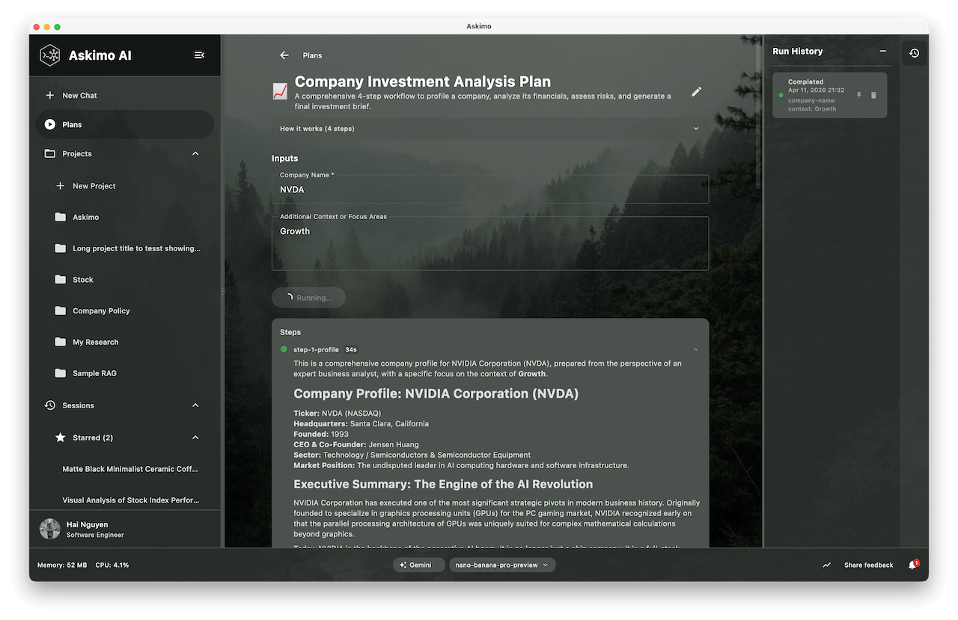Collapse the sidebar with the menu icon
958x620 pixels.
click(199, 55)
